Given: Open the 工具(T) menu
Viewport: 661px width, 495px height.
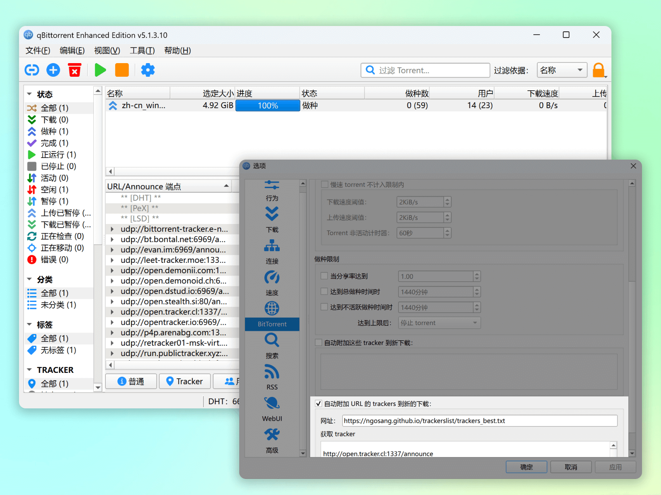Looking at the screenshot, I should [x=142, y=50].
